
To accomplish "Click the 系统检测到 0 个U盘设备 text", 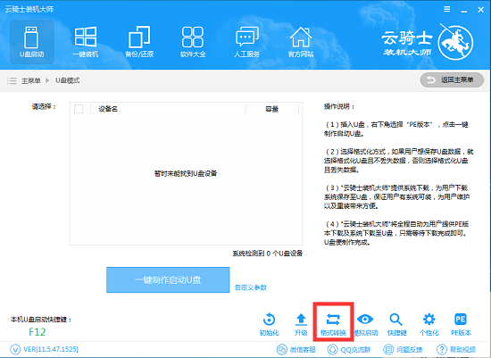I will (x=267, y=254).
